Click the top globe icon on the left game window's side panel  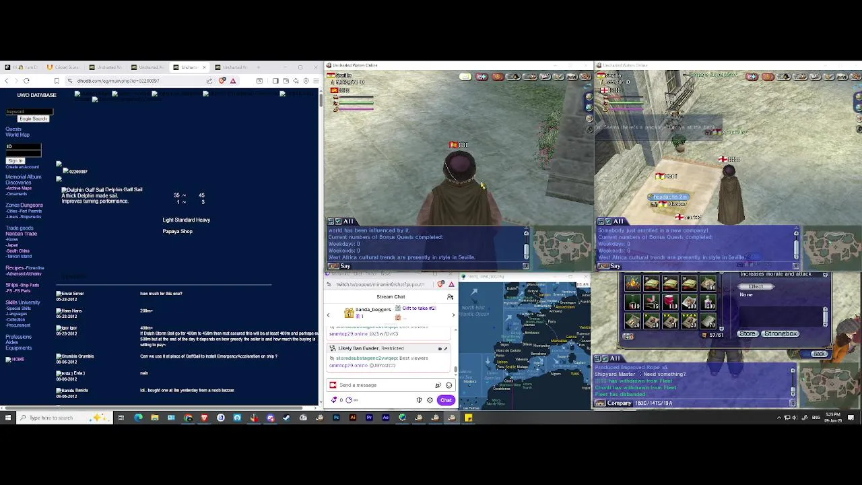click(589, 97)
